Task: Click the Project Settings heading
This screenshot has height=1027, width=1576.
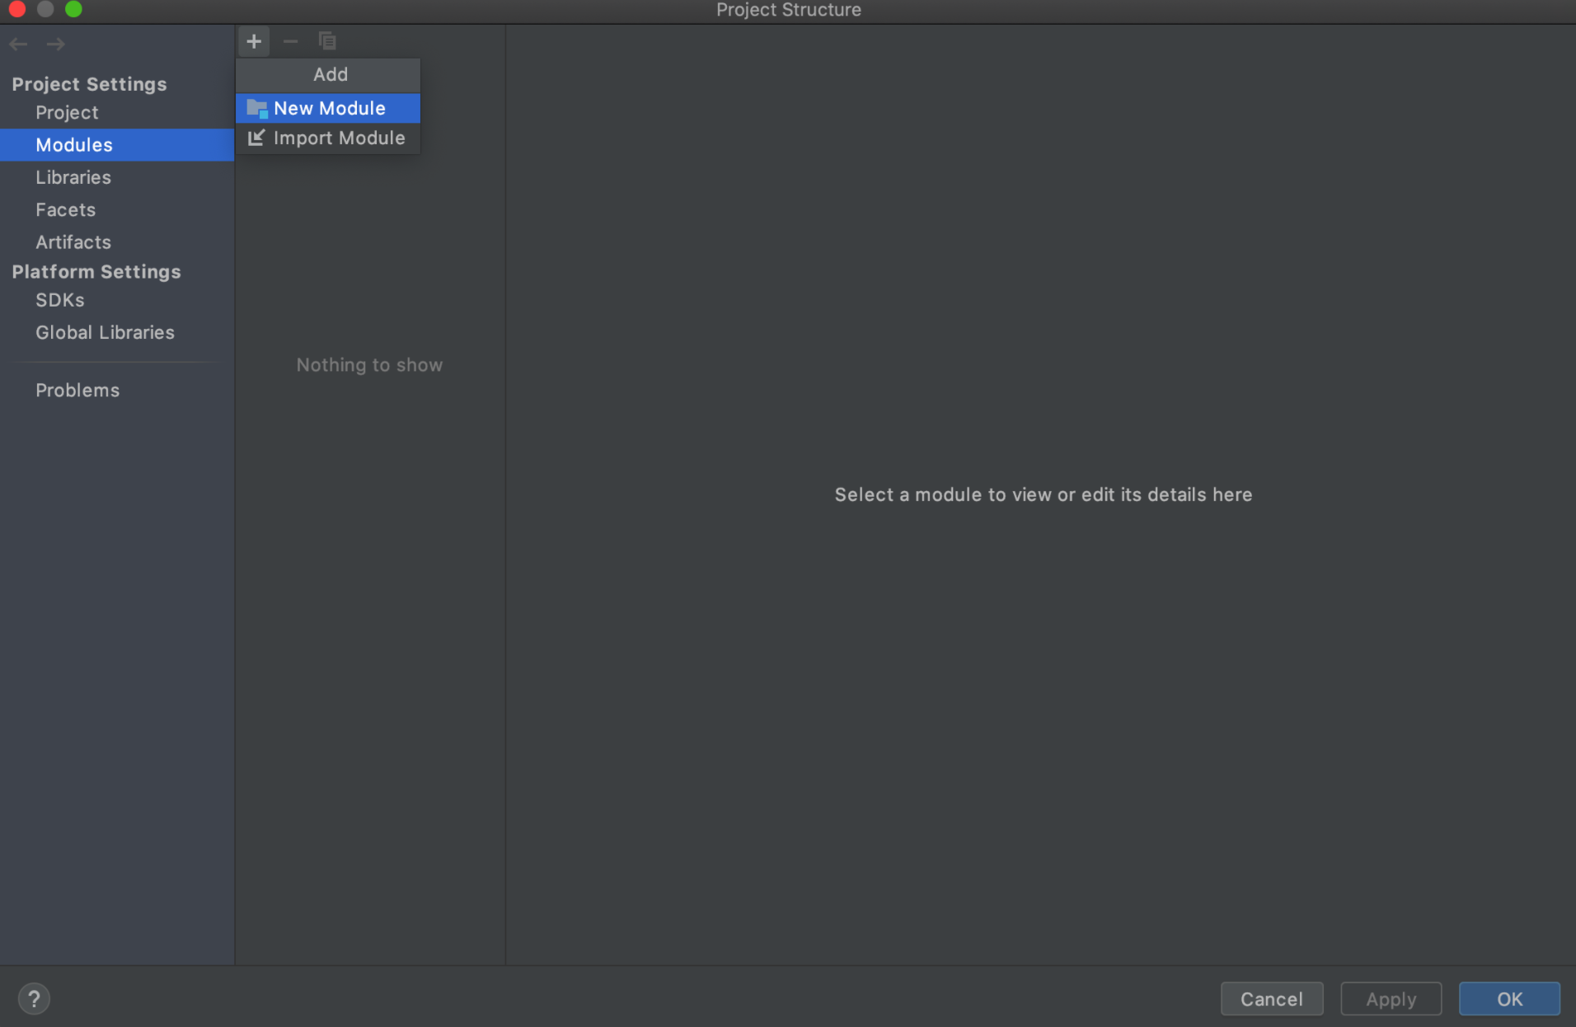Action: (x=89, y=84)
